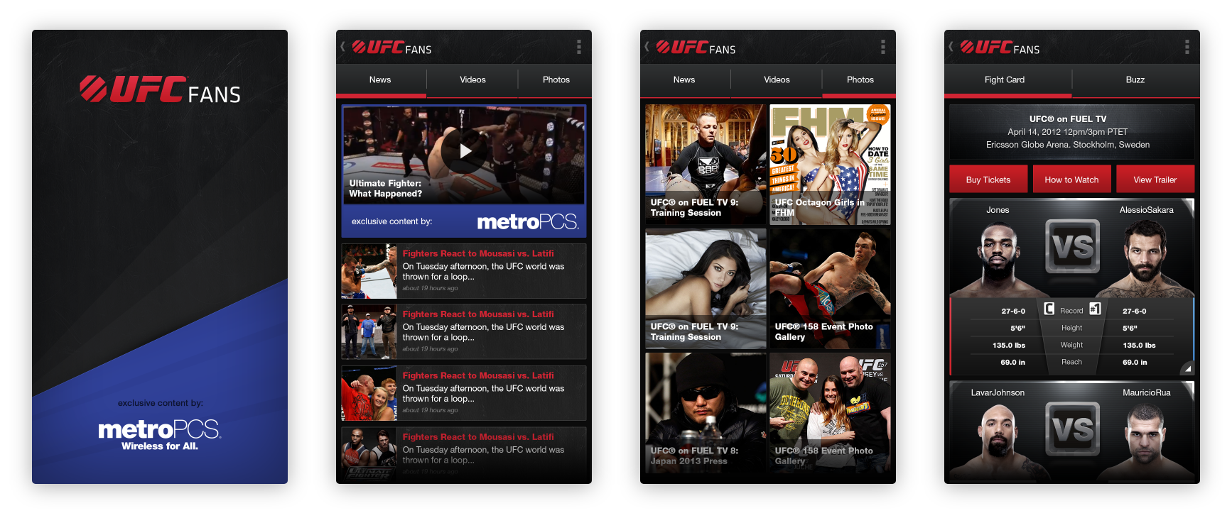Viewport: 1232px width, 518px height.
Task: Click UFC Fans logo on Fight Card header
Action: (1000, 48)
